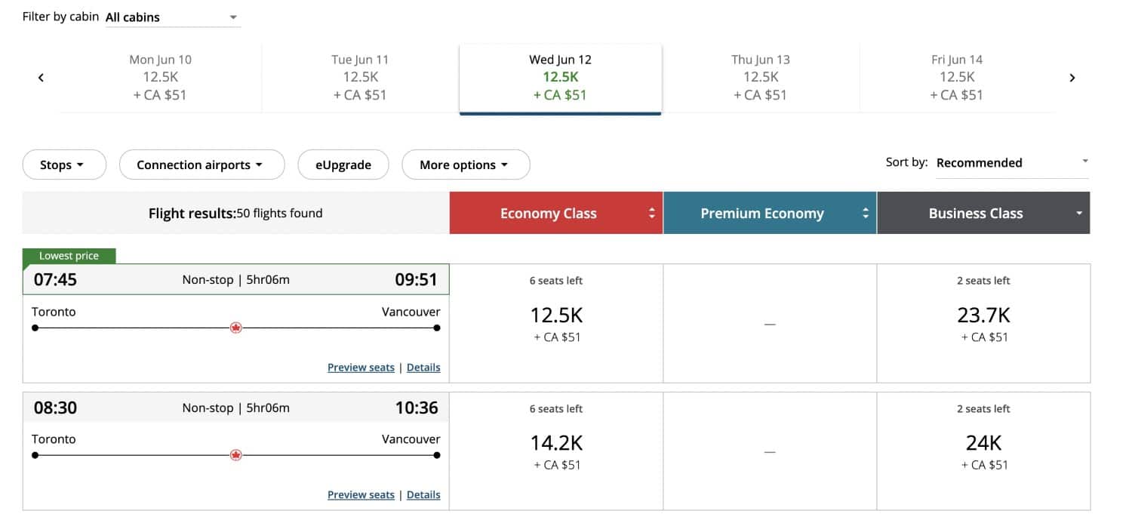The image size is (1132, 517).
Task: Switch to the Thu Jun 13 date
Action: pyautogui.click(x=761, y=76)
